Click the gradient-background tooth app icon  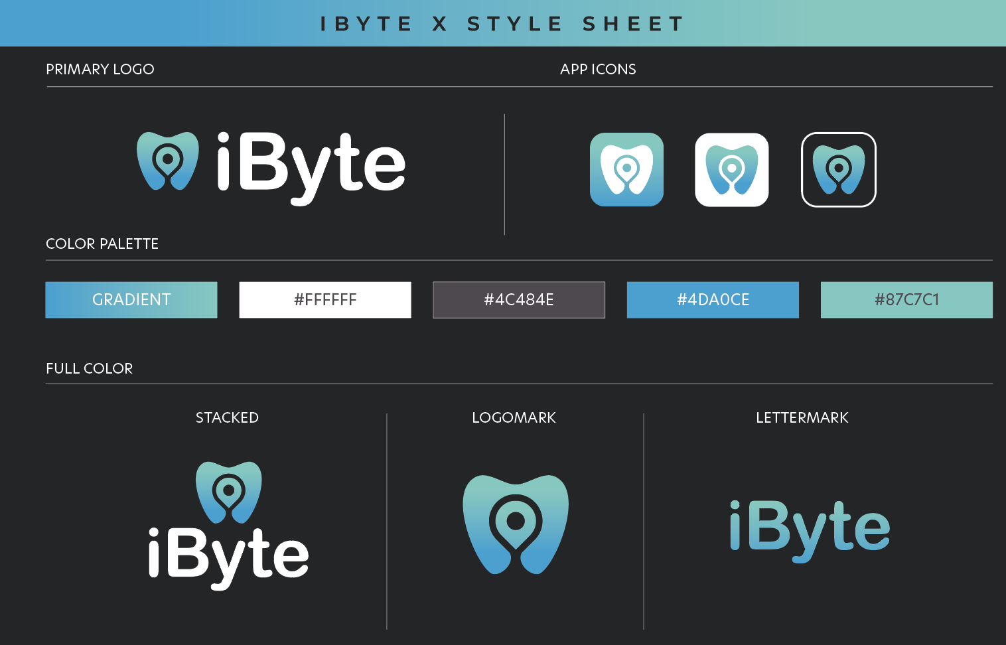click(x=626, y=170)
